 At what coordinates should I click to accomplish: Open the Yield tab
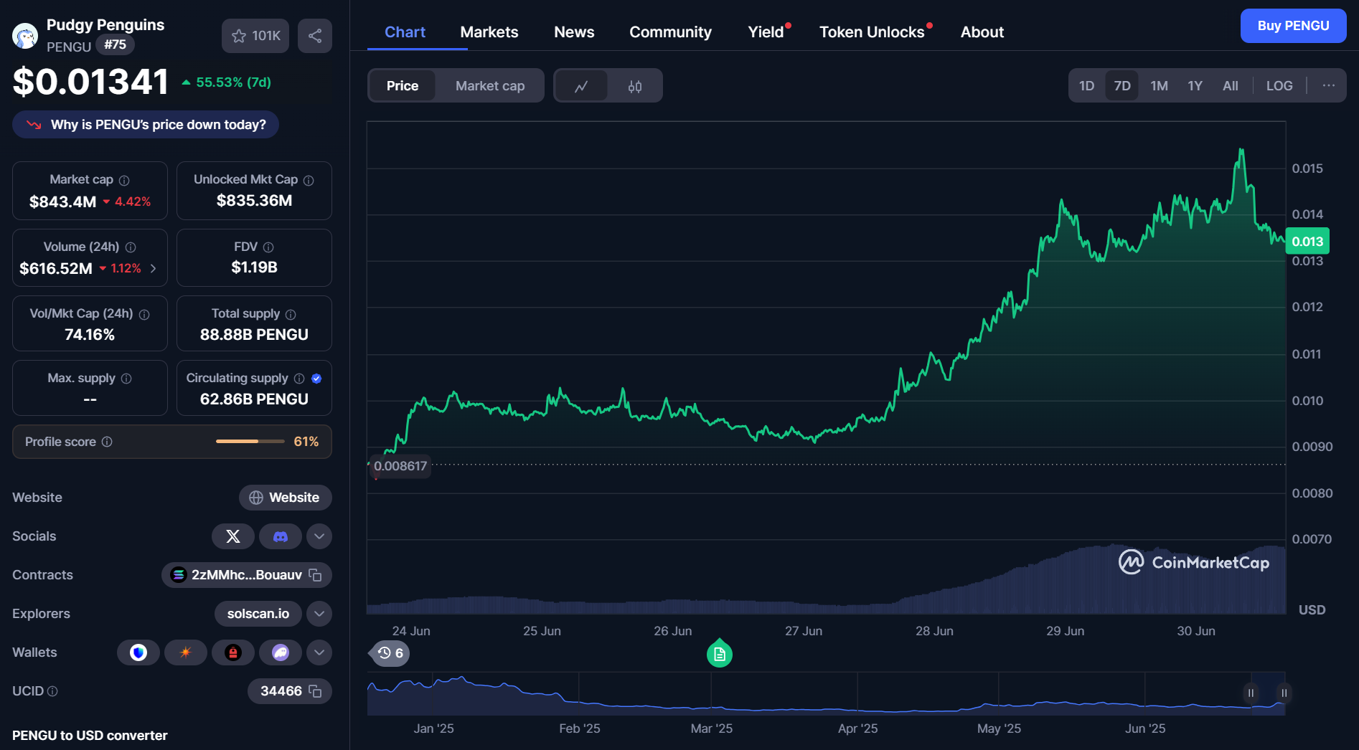click(766, 32)
